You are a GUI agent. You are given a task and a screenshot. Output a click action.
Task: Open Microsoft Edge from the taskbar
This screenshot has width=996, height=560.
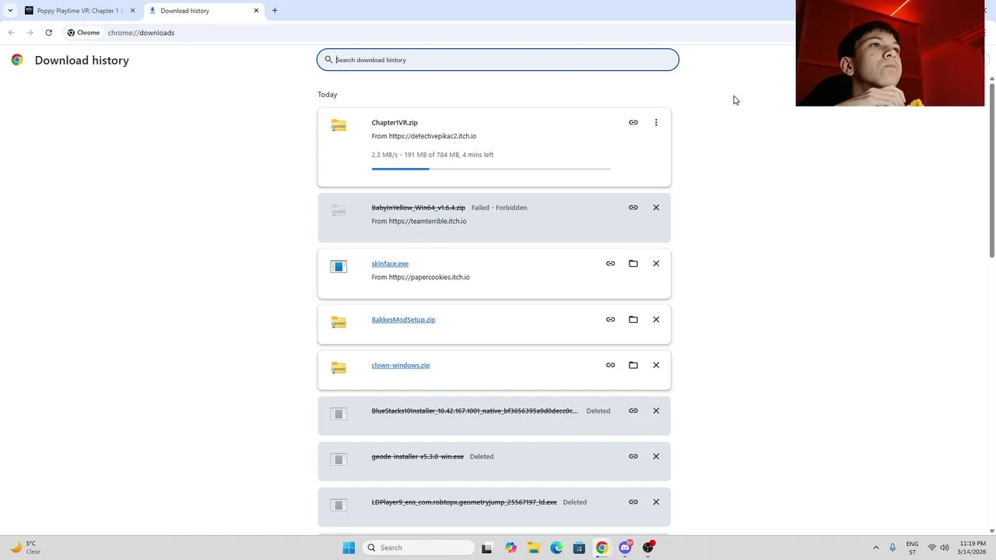tap(556, 548)
